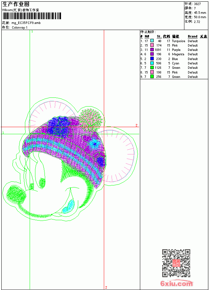Click the cyan snowflake on the hat
Screen dimensions: 209x290
94,144
